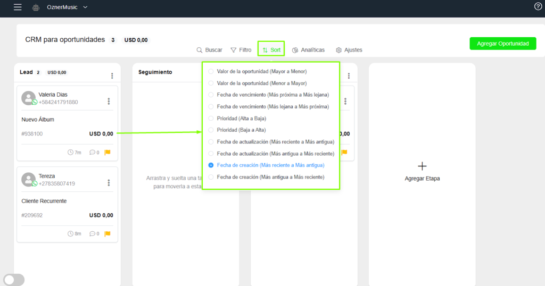Screen dimensions: 545x286
Task: Click the Sort button
Action: pyautogui.click(x=271, y=50)
